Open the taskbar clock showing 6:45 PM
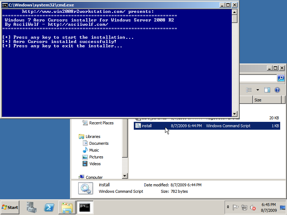The height and width of the screenshot is (215, 287). pos(269,207)
